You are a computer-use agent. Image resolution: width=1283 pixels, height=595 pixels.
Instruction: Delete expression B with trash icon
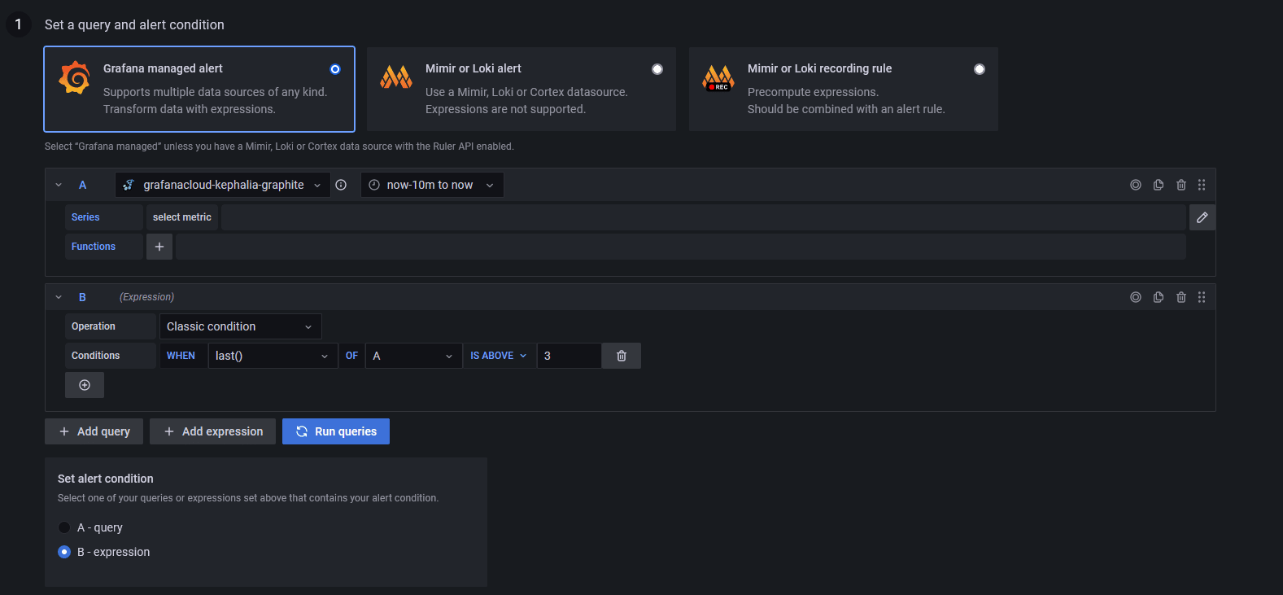click(x=1181, y=297)
